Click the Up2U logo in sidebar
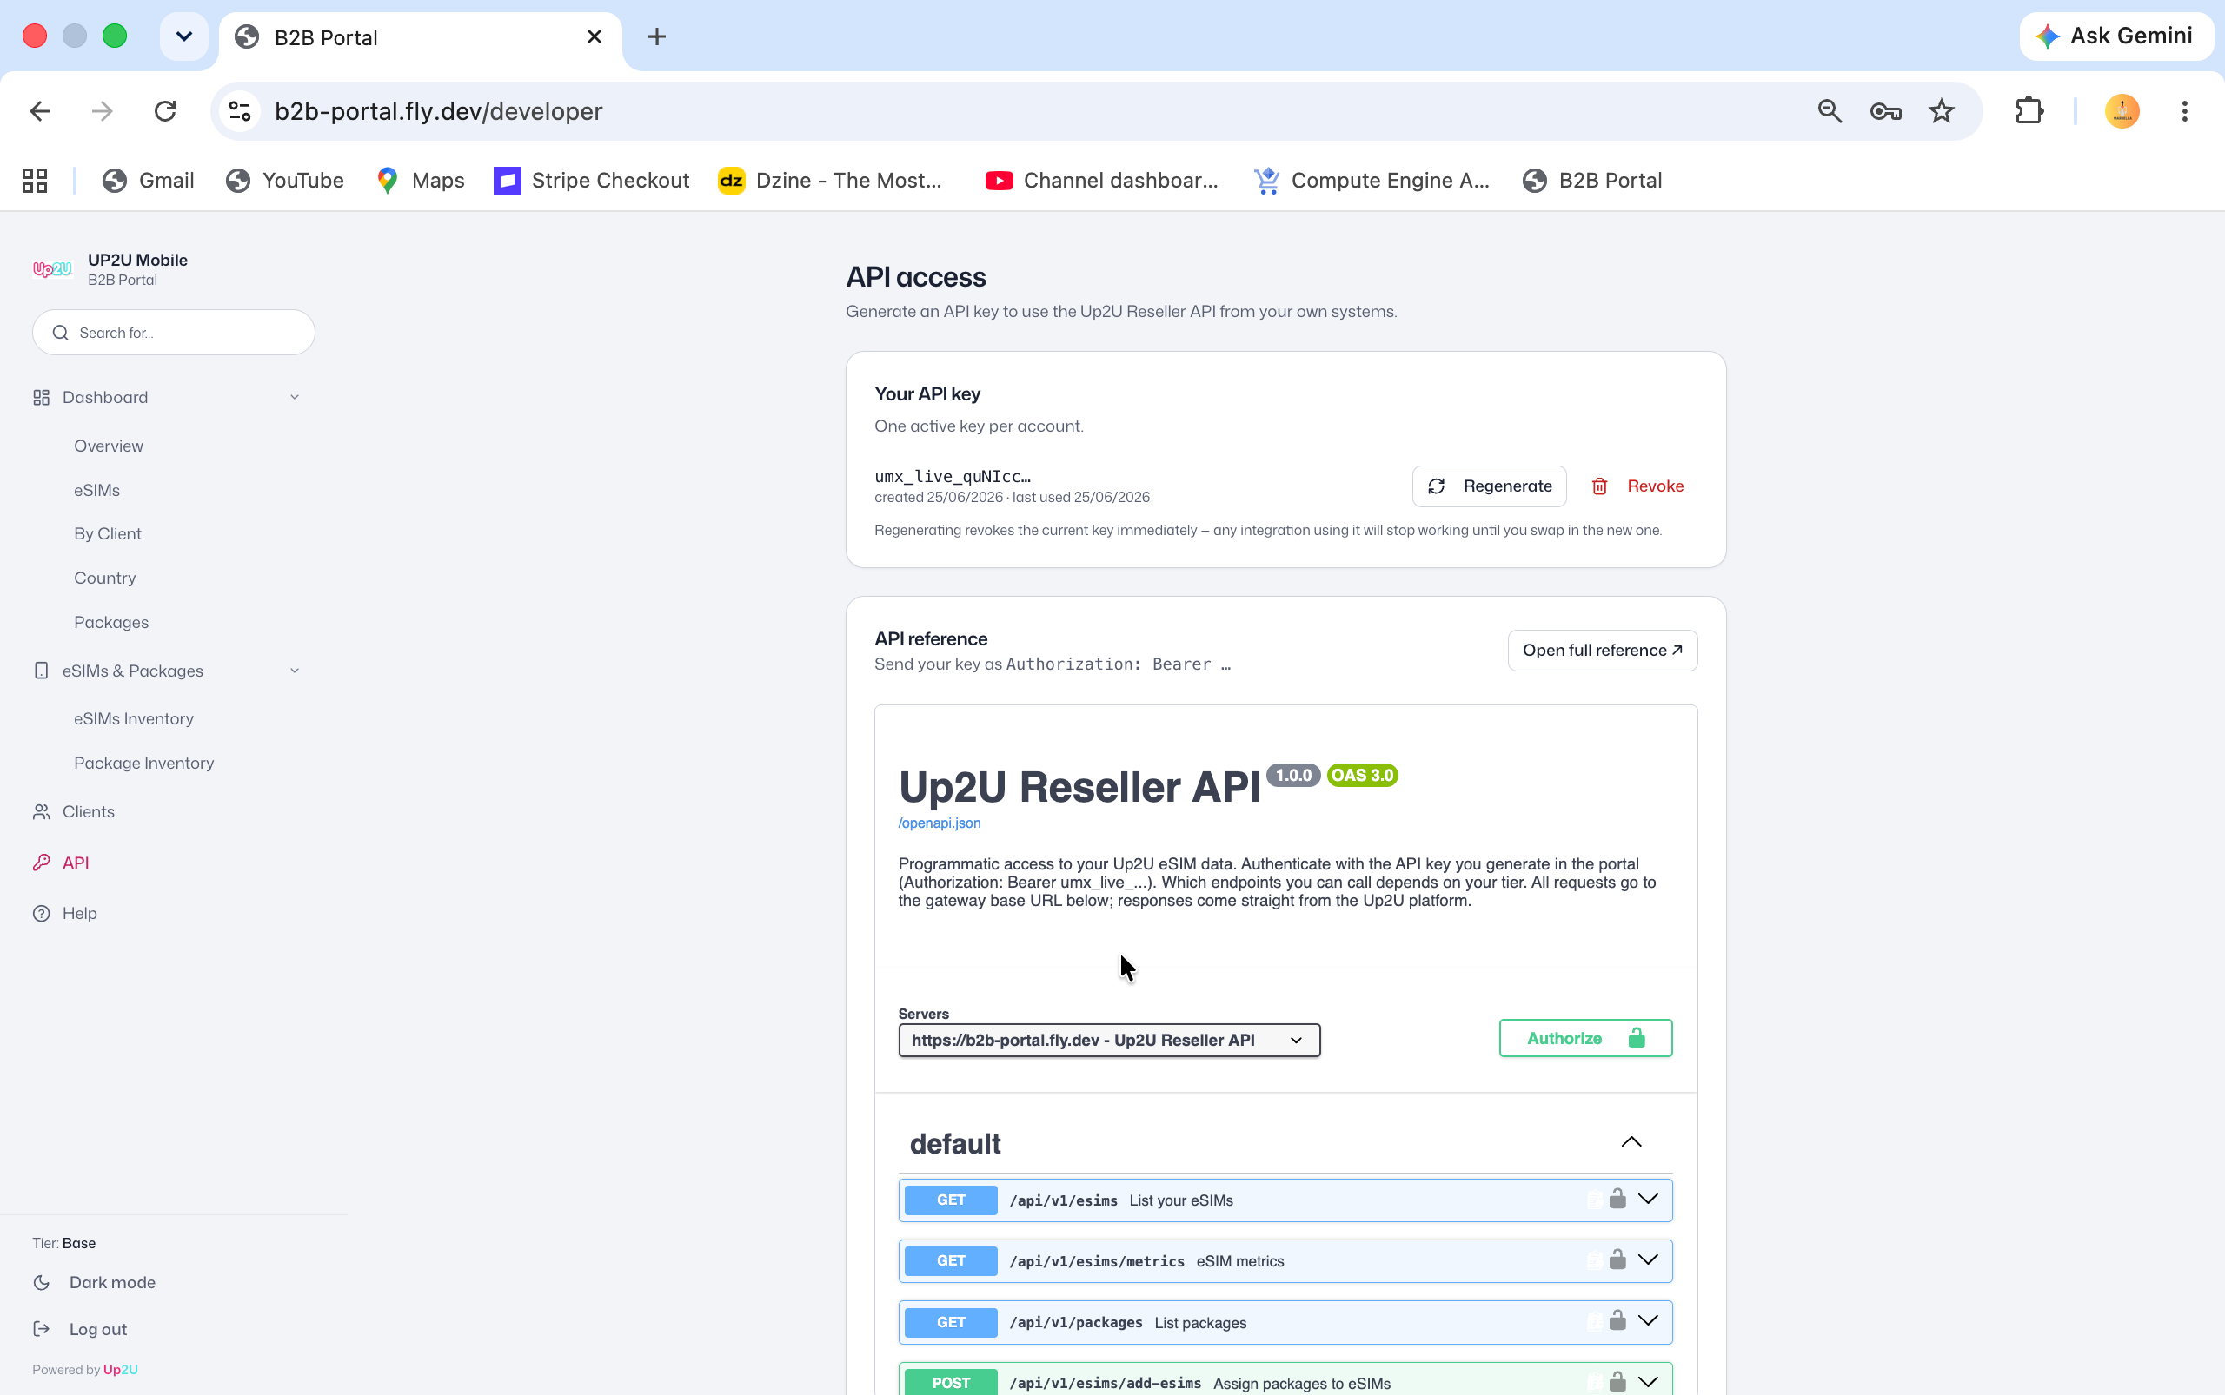This screenshot has width=2225, height=1395. pos(53,269)
